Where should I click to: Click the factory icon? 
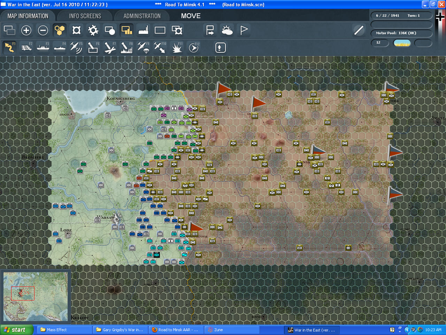[143, 30]
